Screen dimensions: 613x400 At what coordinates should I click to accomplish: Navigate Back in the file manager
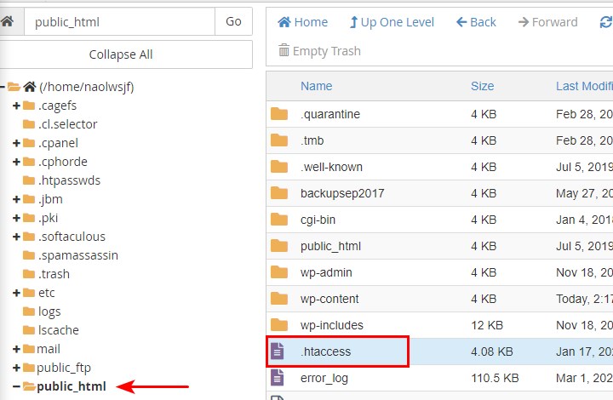coord(476,22)
